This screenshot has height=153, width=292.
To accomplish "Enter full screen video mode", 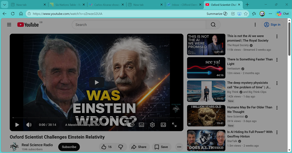I will click(174, 125).
